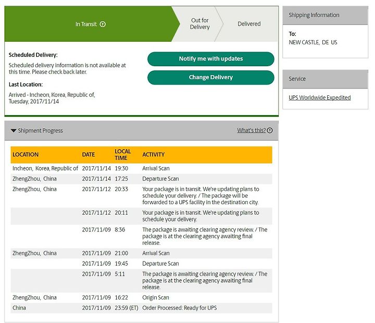Click the Scheduled Delivery heading

coord(33,55)
